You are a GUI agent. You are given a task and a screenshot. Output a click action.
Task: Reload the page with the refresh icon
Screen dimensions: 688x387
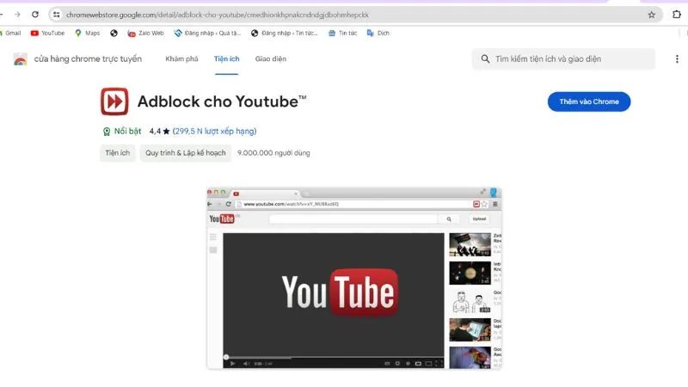(x=35, y=15)
